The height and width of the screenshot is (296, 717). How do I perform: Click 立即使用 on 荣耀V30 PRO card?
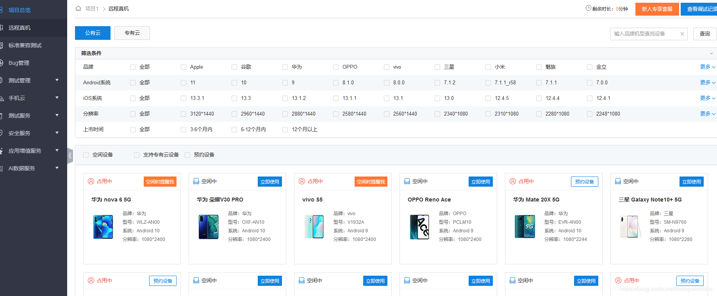click(x=270, y=182)
